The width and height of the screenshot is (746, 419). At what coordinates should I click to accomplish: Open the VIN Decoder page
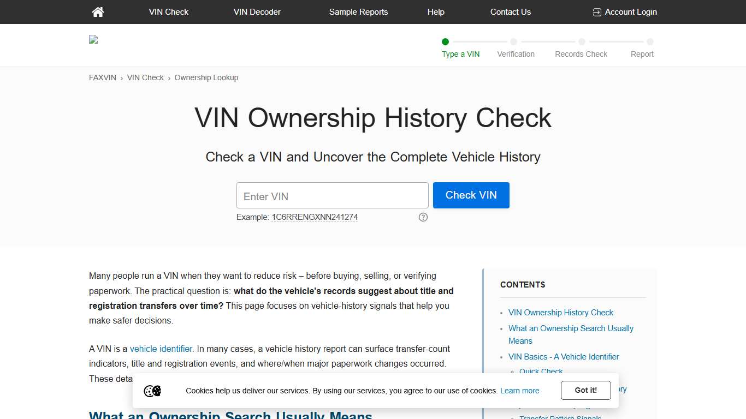257,11
